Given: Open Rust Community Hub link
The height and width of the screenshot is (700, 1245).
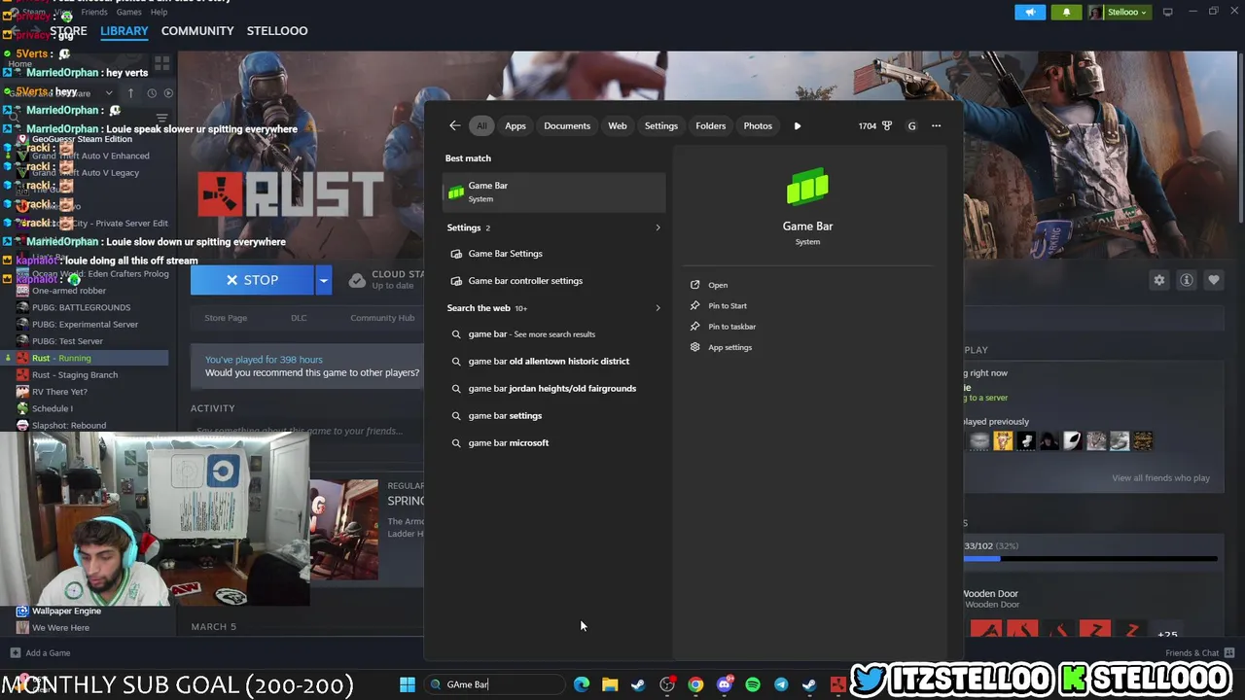Looking at the screenshot, I should 382,318.
